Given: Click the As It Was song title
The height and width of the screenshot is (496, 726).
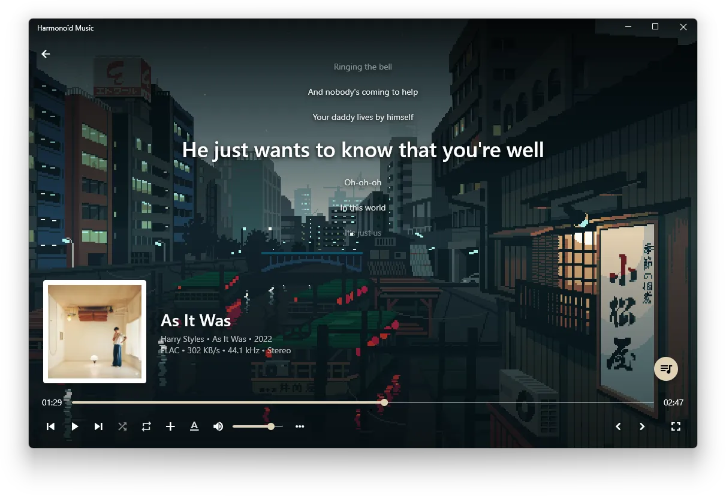Looking at the screenshot, I should pyautogui.click(x=195, y=320).
